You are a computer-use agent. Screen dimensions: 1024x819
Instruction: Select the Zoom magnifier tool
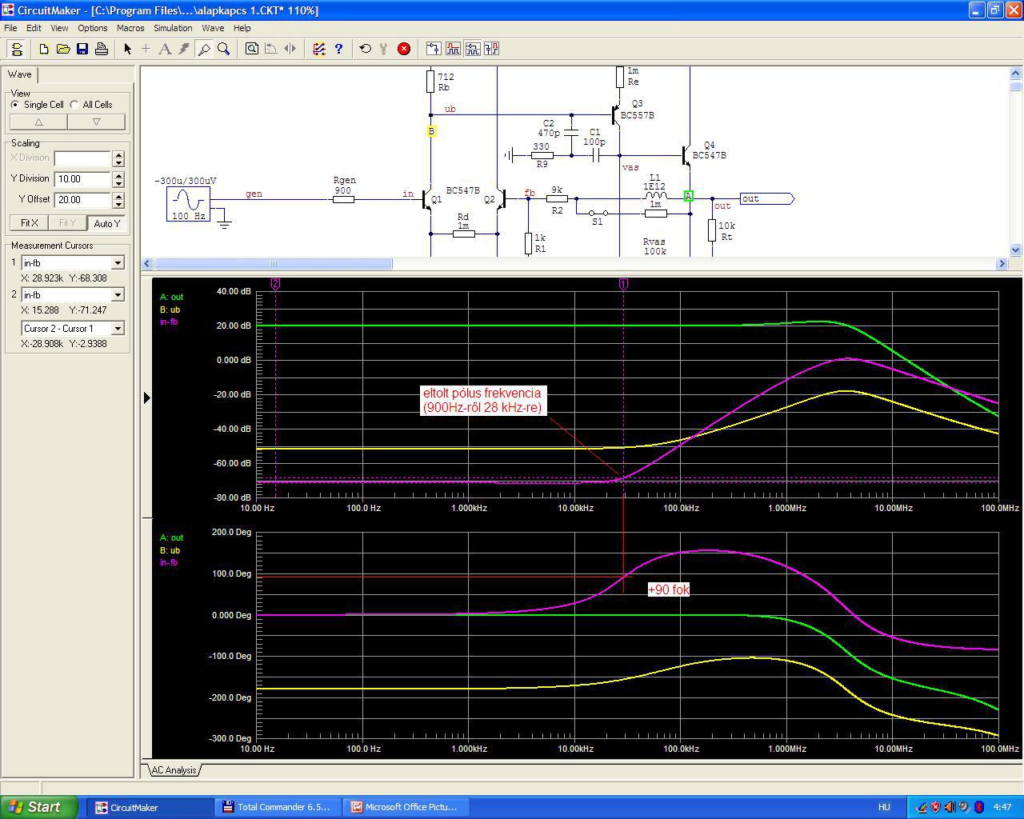(223, 49)
